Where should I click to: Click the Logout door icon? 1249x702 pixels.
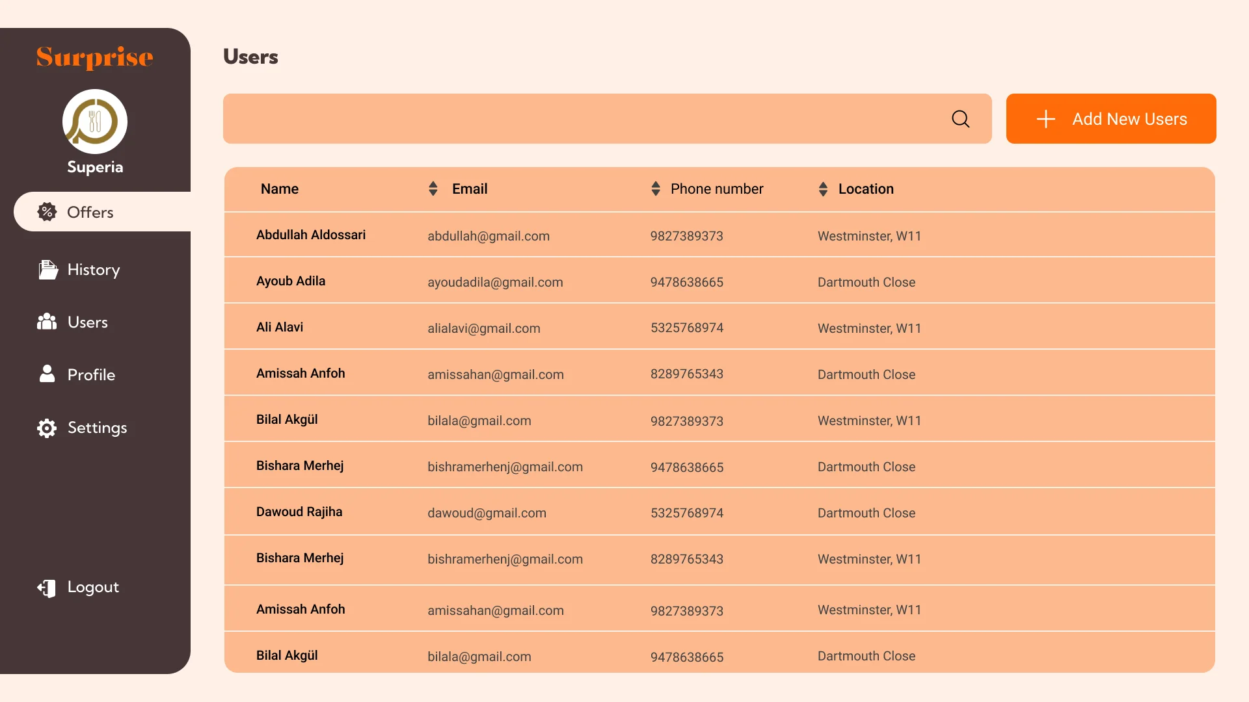(47, 588)
